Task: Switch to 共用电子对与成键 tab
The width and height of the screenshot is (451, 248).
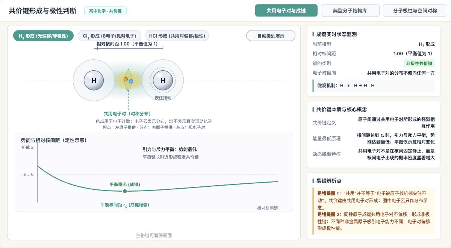Action: click(286, 11)
